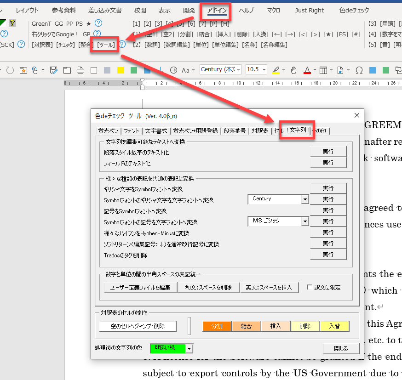Open the Century font dropdown in dialog
The width and height of the screenshot is (402, 380).
point(304,199)
